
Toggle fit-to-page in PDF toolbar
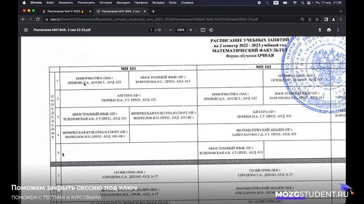(x=203, y=30)
